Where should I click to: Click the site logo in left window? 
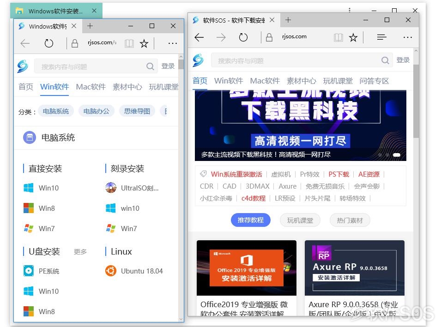pyautogui.click(x=23, y=66)
